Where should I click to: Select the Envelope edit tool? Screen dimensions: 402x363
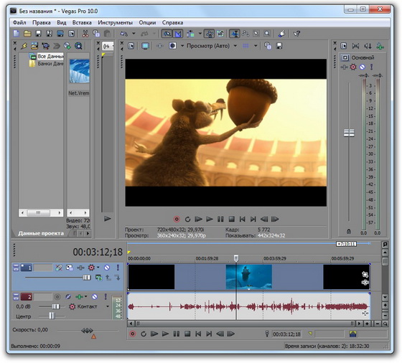click(246, 34)
